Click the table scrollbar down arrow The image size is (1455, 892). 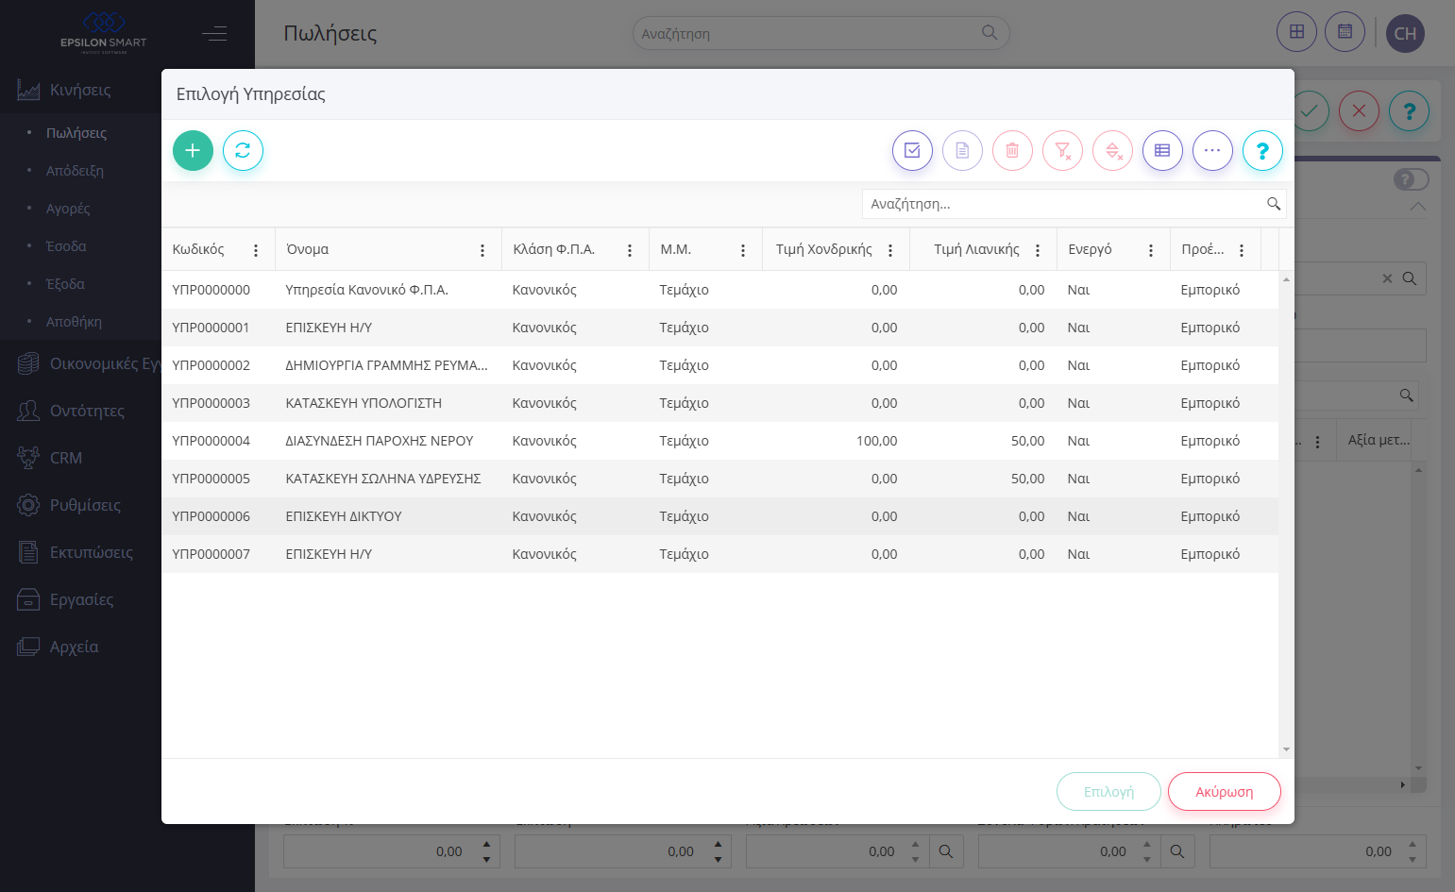point(1286,750)
